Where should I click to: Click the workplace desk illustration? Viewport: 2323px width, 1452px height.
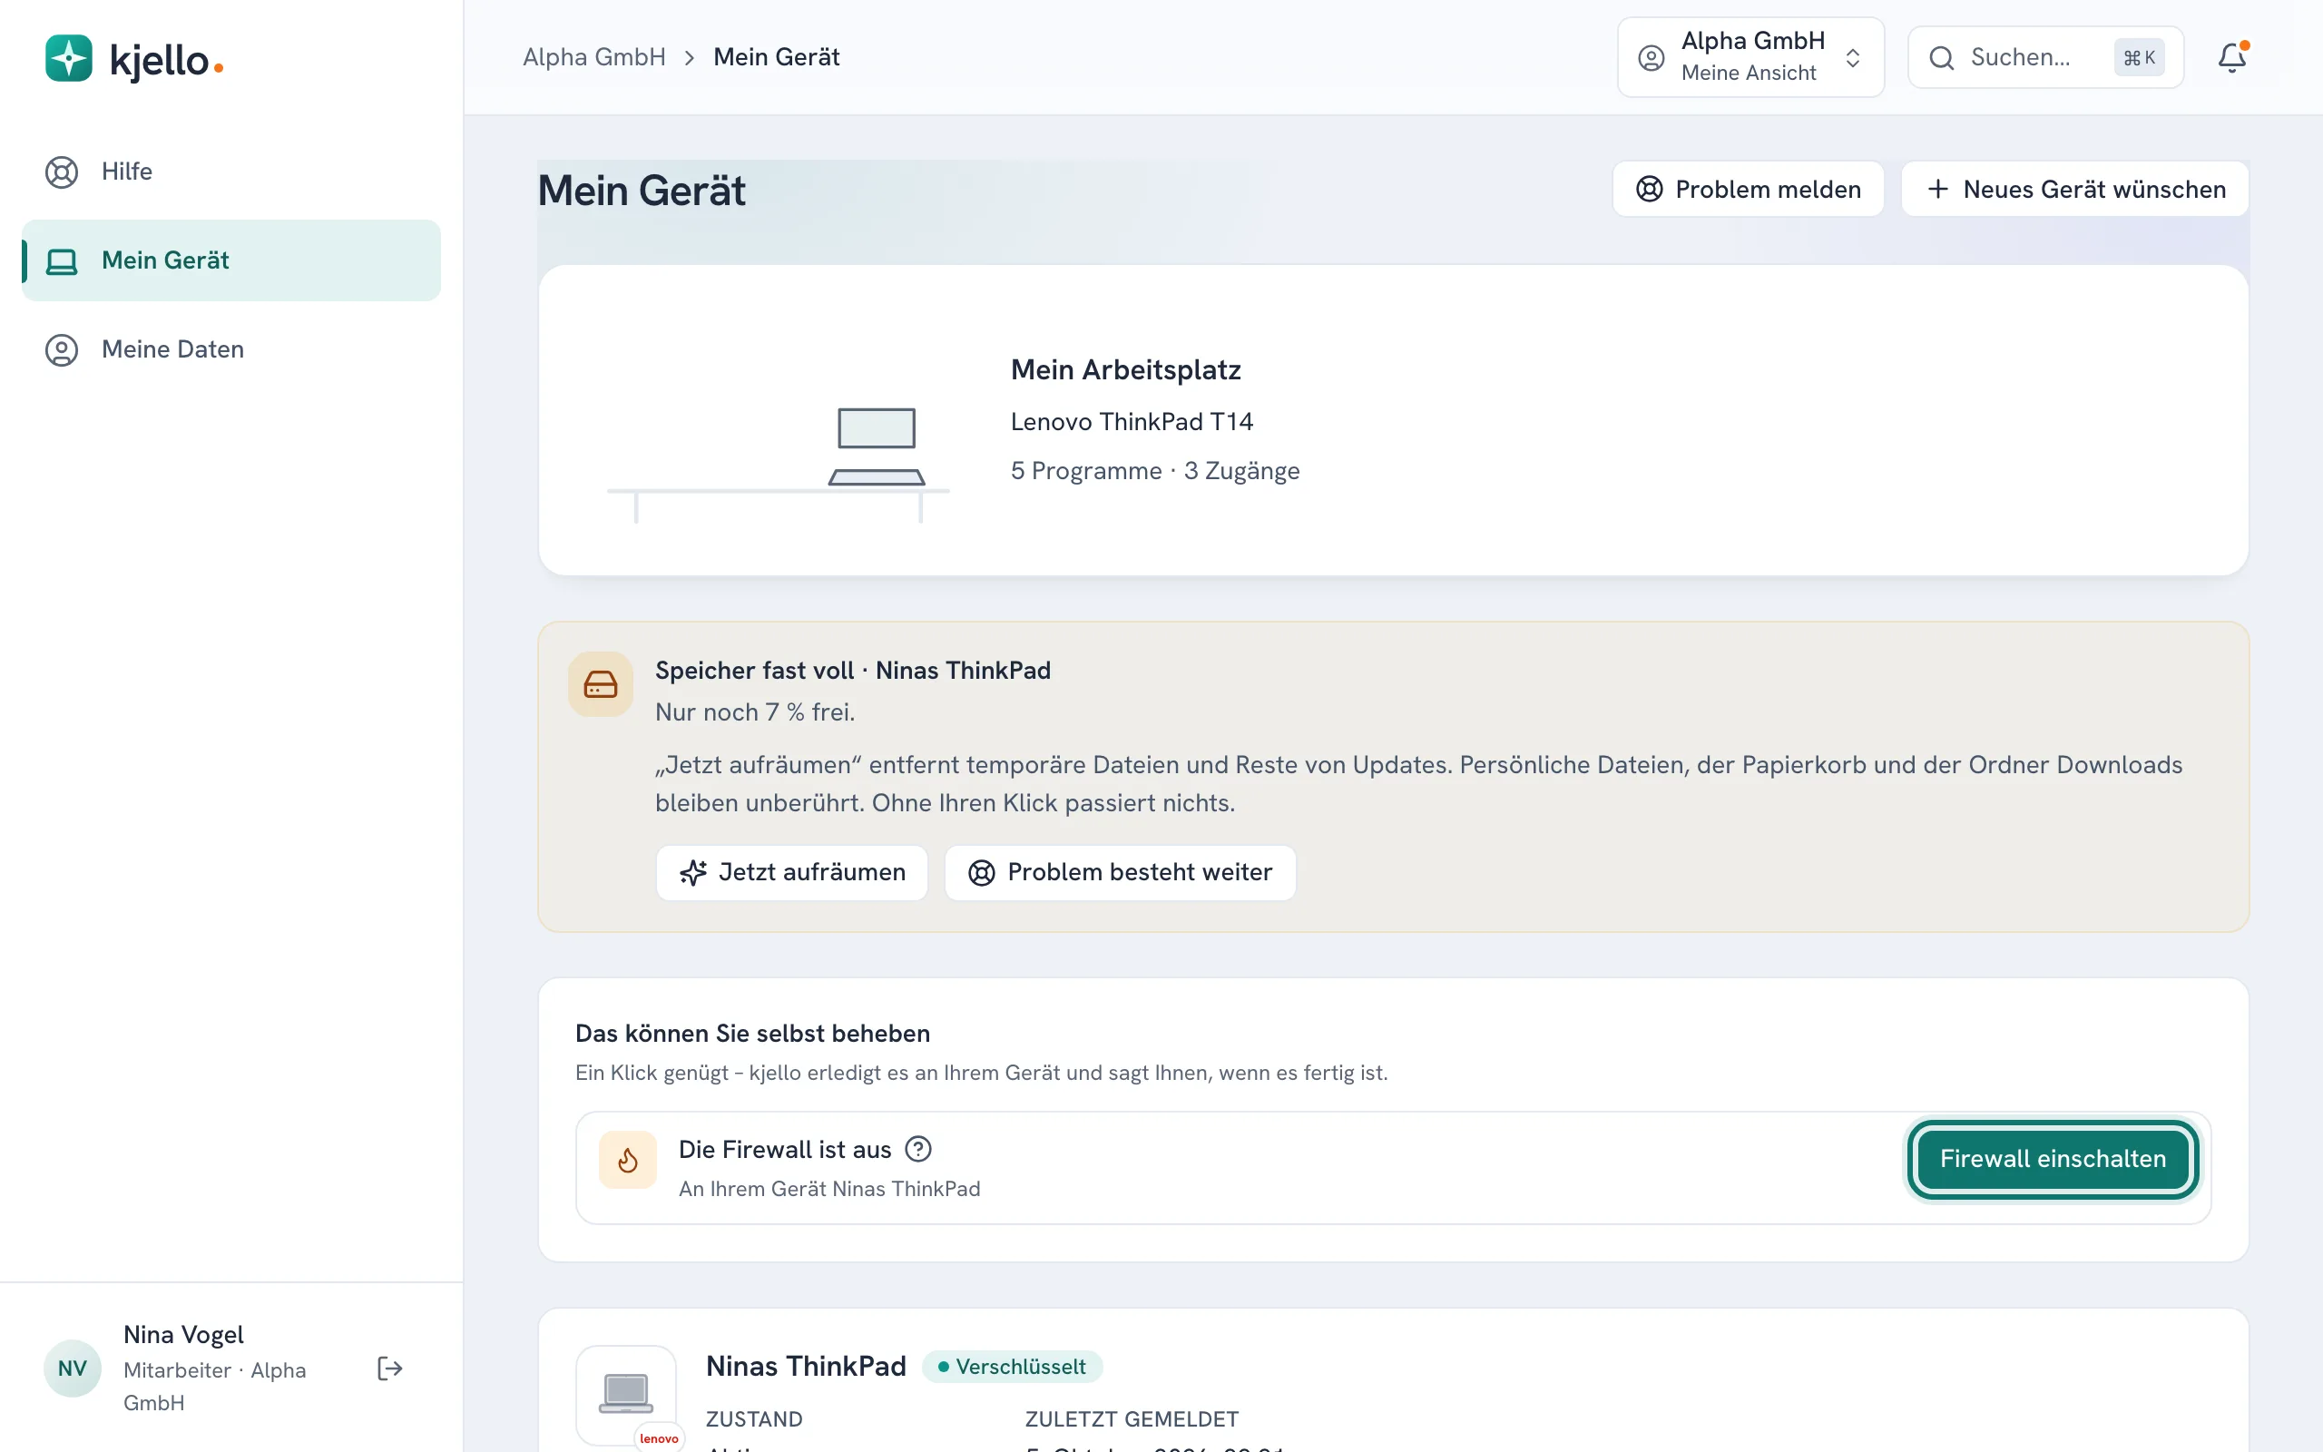(x=779, y=465)
